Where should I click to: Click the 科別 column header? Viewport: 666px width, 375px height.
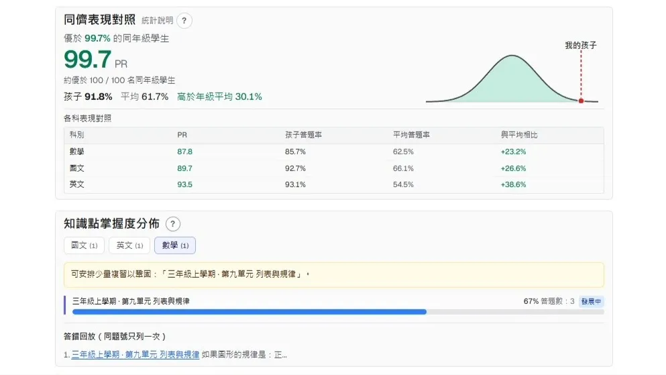[x=77, y=135]
